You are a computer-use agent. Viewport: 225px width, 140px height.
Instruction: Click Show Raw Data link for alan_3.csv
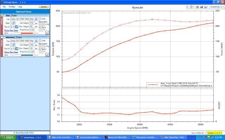(11, 30)
